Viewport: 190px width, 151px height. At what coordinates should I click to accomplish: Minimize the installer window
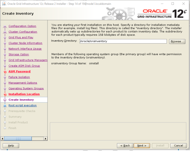[162, 4]
